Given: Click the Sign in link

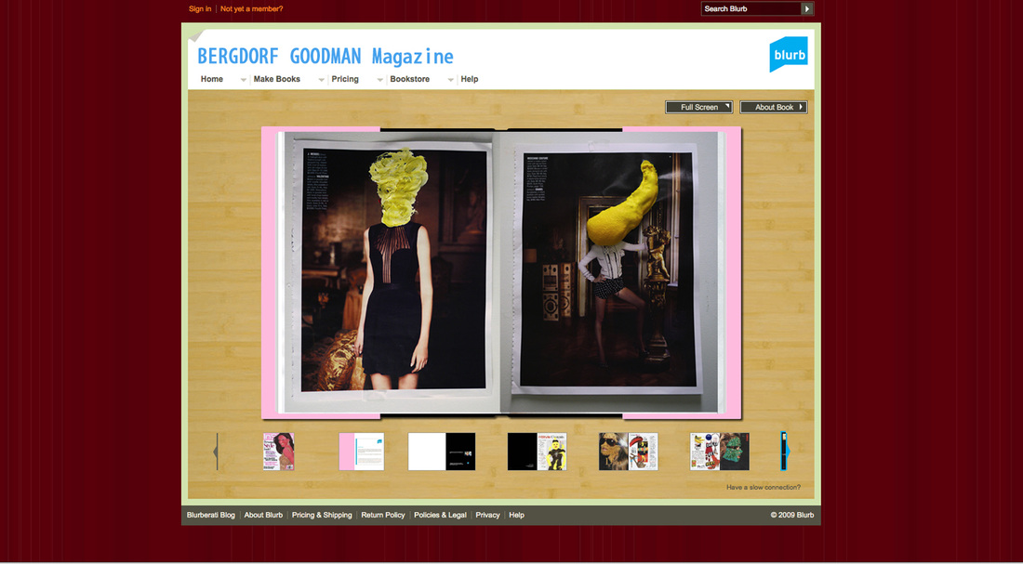Looking at the screenshot, I should (x=200, y=9).
